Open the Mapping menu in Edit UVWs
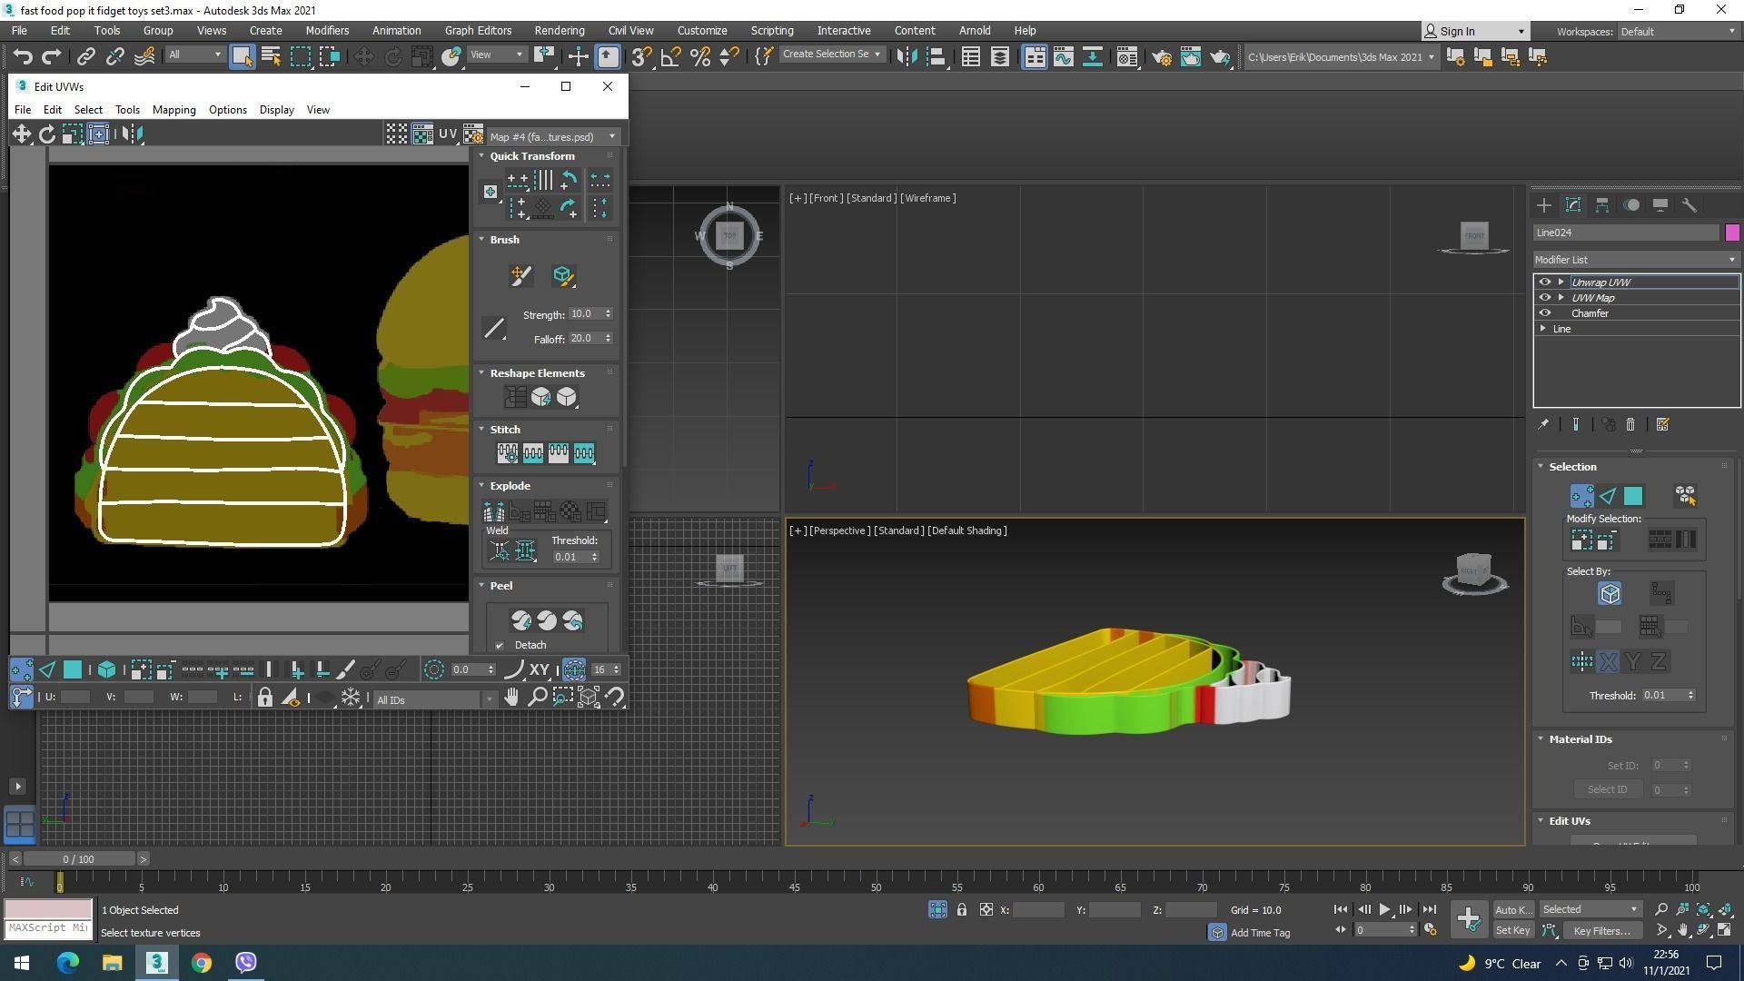 pos(173,110)
